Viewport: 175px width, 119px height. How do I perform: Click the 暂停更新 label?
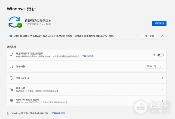[x=21, y=66]
